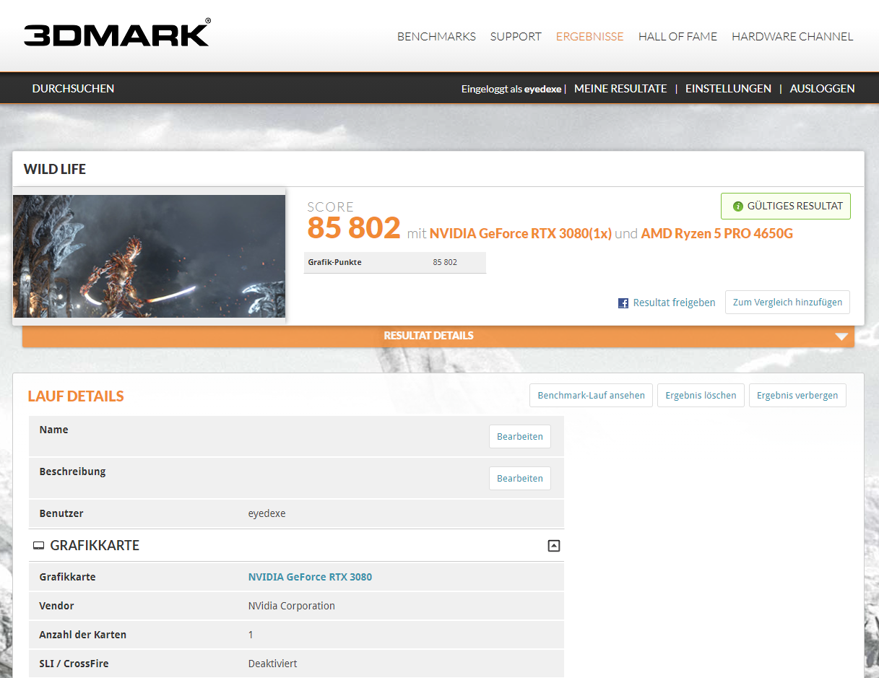The image size is (879, 678).
Task: Click the 85 802 score value
Action: coord(354,228)
